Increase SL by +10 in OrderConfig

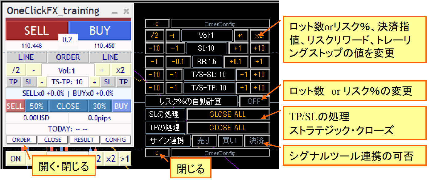[x=259, y=48]
